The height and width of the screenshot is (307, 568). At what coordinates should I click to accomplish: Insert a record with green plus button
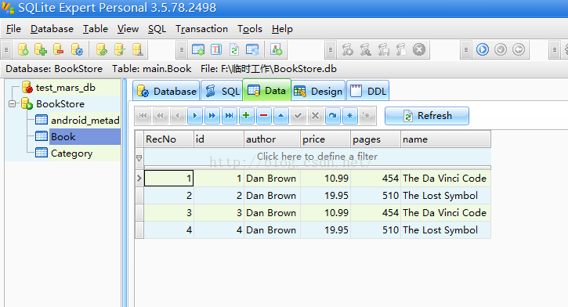(246, 116)
